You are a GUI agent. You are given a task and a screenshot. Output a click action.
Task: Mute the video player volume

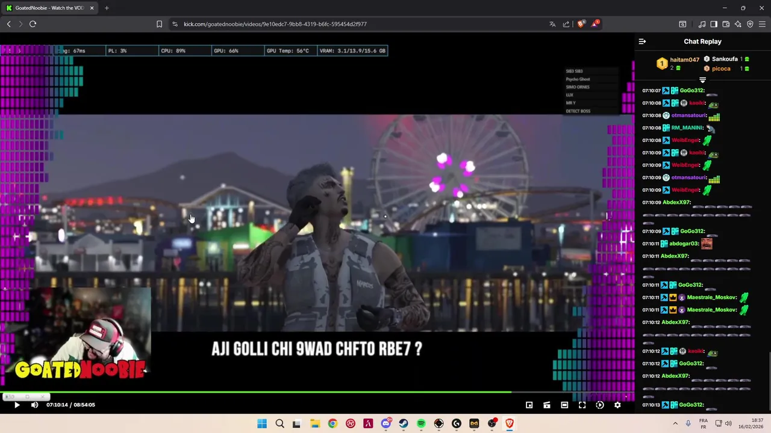34,405
